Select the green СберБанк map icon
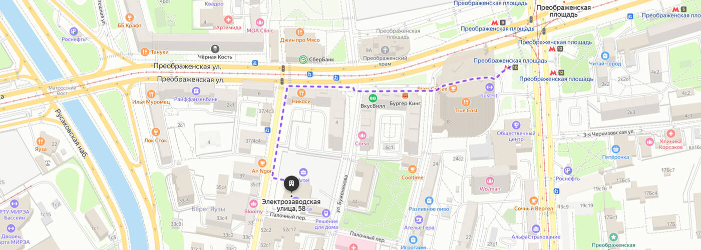Viewport: 701px width, 250px height. pos(303,59)
